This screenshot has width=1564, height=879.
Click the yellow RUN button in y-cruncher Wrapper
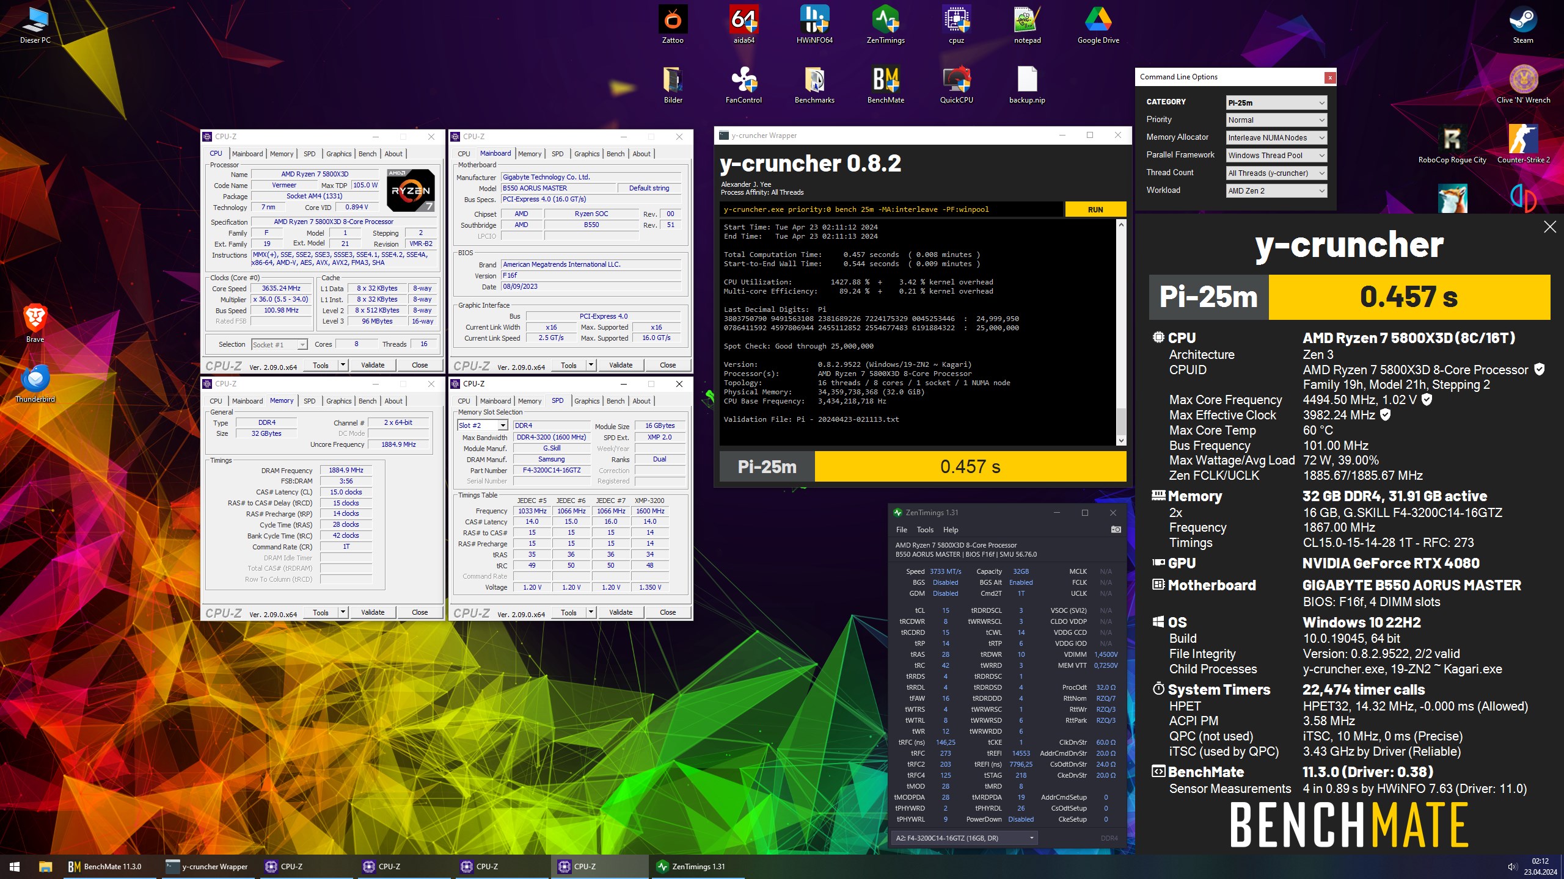(1095, 209)
